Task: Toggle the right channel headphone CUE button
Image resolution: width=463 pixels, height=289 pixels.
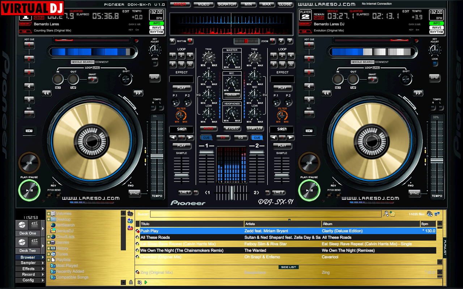Action: (x=257, y=138)
